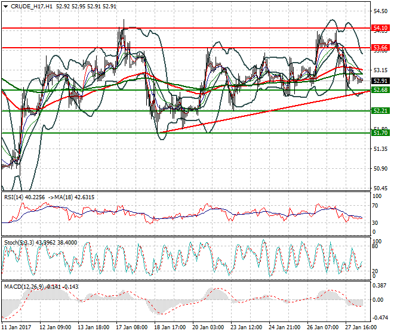Select the 50.45 price scale value
Viewport: 394px width, 334px height.
[380, 188]
